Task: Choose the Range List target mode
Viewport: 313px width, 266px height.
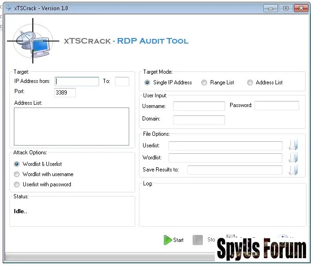Action: click(204, 82)
